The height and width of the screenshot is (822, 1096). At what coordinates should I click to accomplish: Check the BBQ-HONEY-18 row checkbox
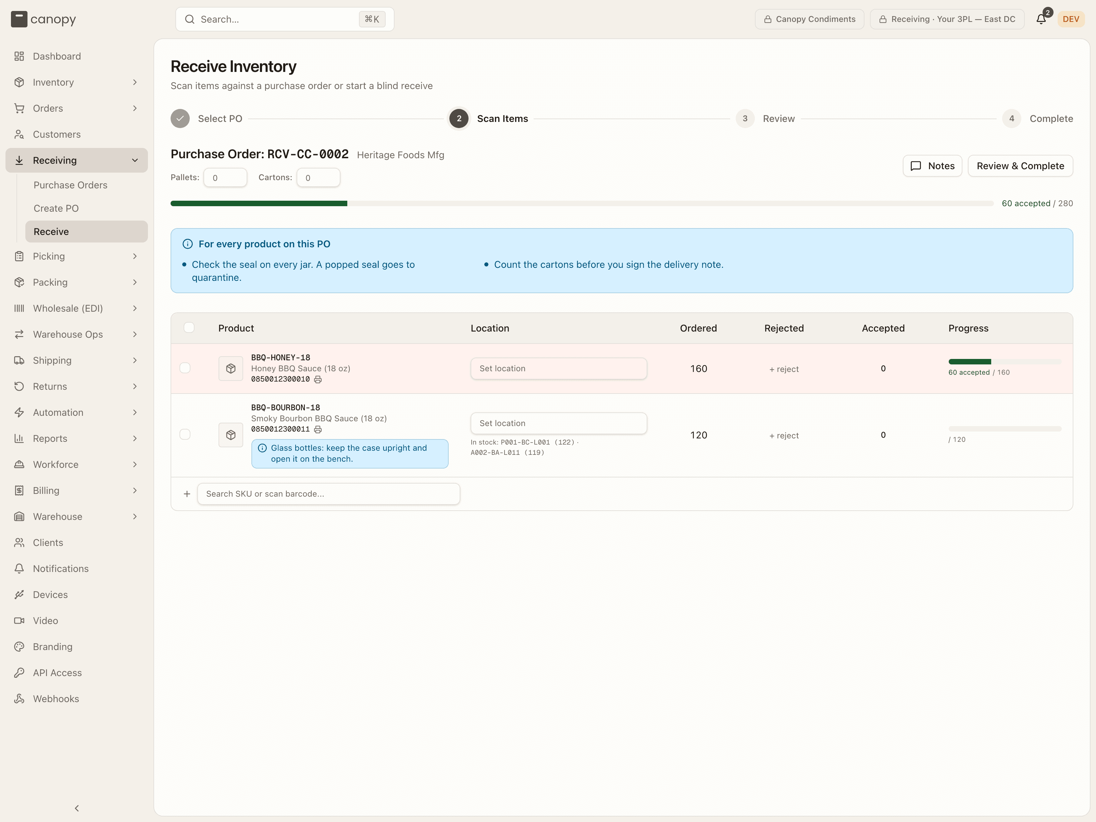click(185, 368)
